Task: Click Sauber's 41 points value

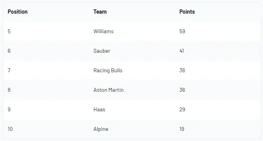Action: 182,51
